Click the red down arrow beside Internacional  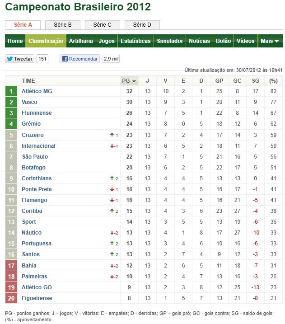[112, 146]
